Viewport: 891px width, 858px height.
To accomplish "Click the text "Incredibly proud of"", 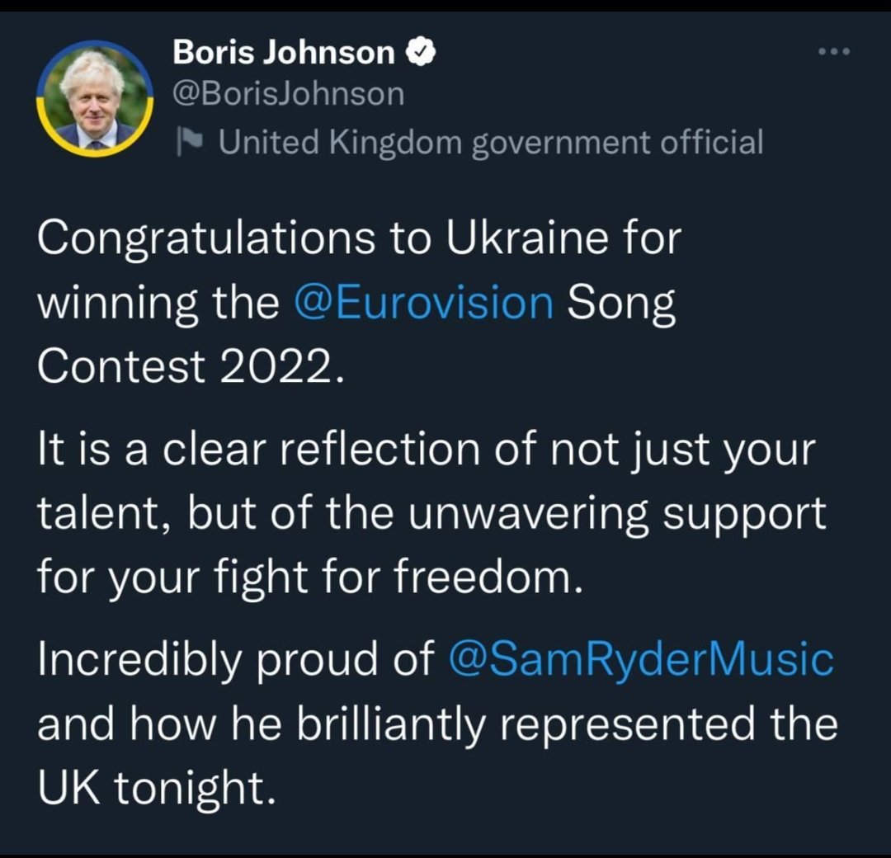I will (235, 661).
